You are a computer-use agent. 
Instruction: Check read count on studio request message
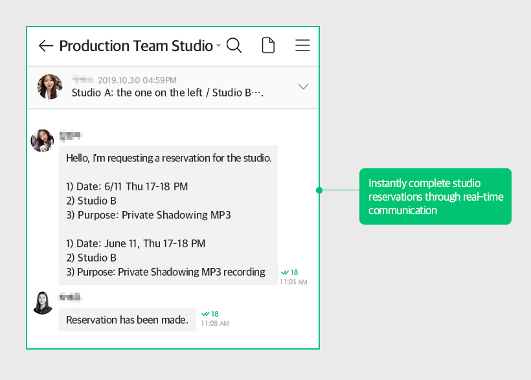pos(289,273)
